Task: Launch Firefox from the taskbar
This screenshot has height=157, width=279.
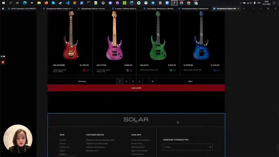Action: click(46, 3)
